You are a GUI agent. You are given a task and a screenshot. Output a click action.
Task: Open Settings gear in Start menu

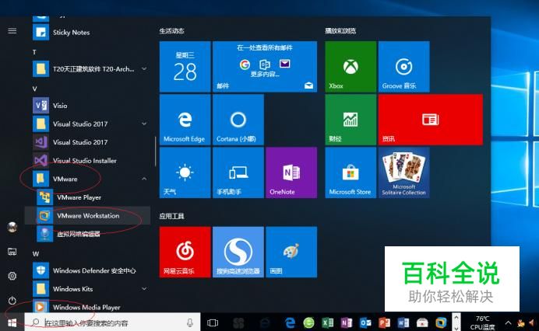click(12, 276)
